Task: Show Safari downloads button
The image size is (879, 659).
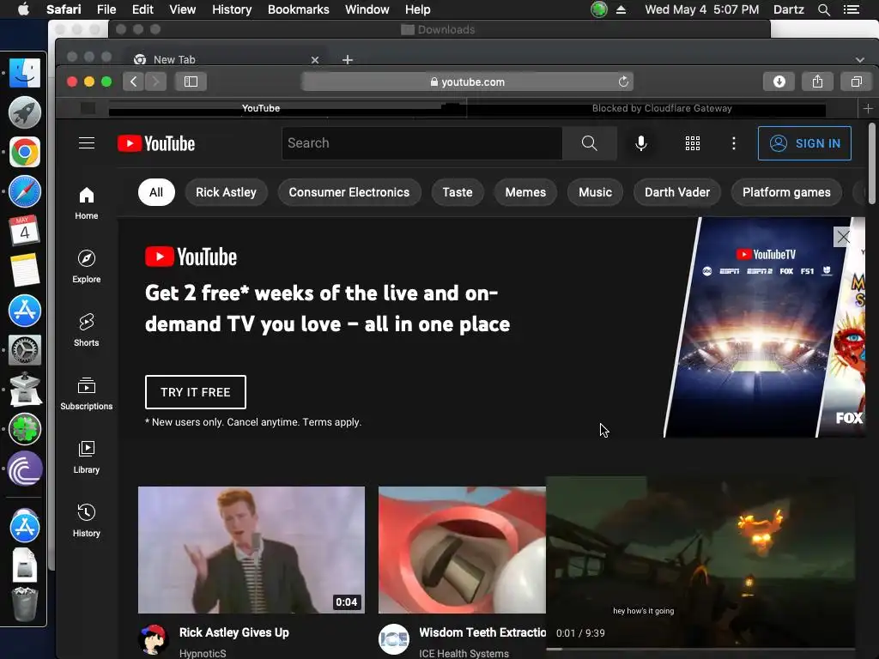Action: (x=779, y=82)
